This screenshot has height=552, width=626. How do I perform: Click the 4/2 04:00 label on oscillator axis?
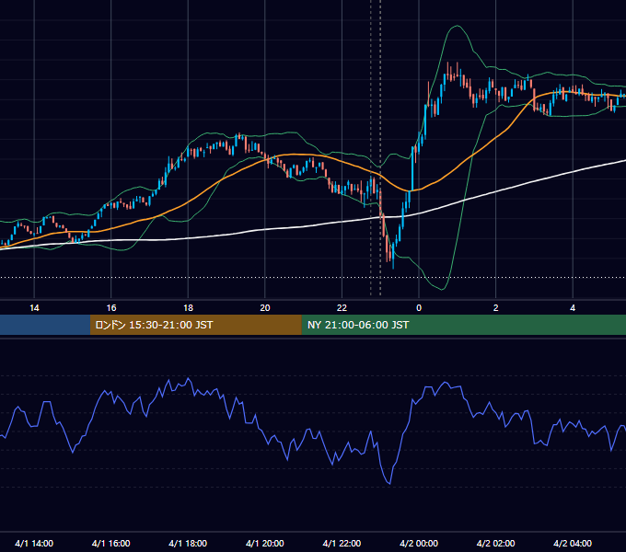coord(573,543)
